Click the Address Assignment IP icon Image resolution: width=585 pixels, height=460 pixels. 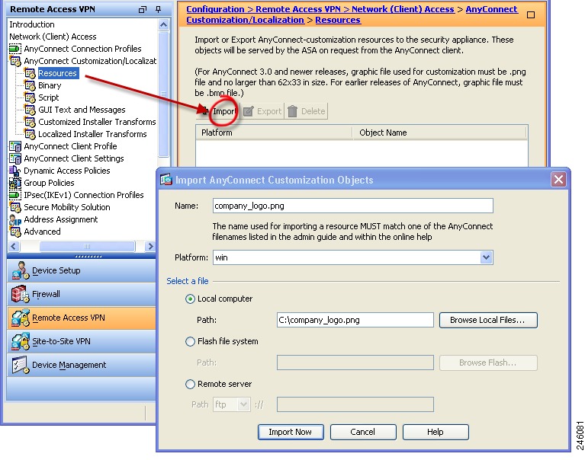pos(15,220)
